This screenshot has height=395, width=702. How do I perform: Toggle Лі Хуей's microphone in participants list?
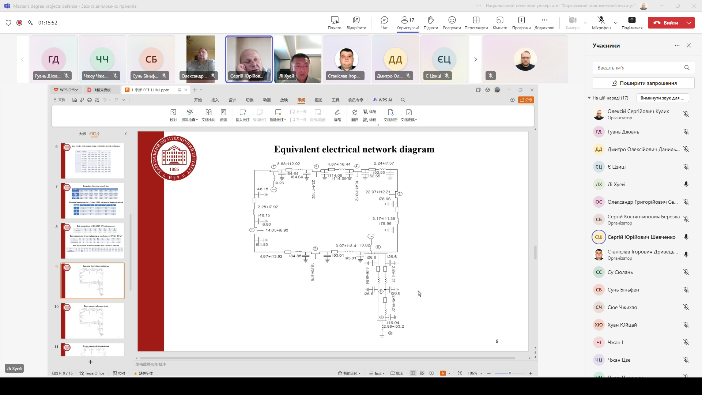tap(686, 184)
